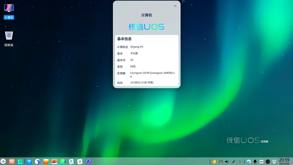
Task: Expand the tray with the arrow chevron
Action: point(240,162)
